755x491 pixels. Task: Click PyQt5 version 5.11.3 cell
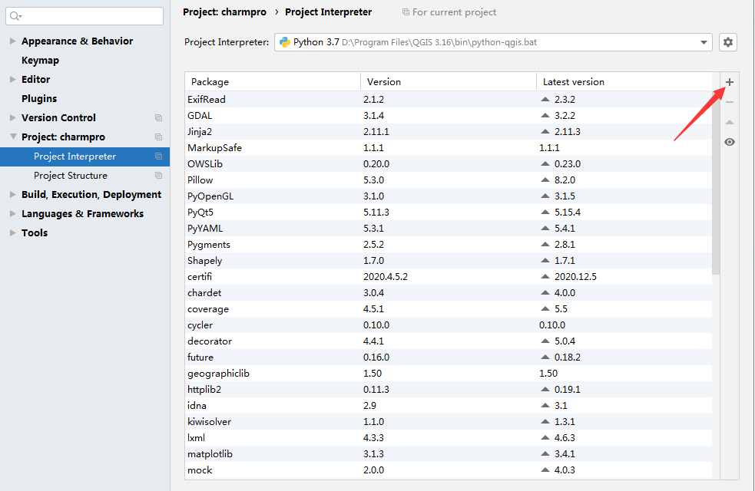tap(376, 212)
